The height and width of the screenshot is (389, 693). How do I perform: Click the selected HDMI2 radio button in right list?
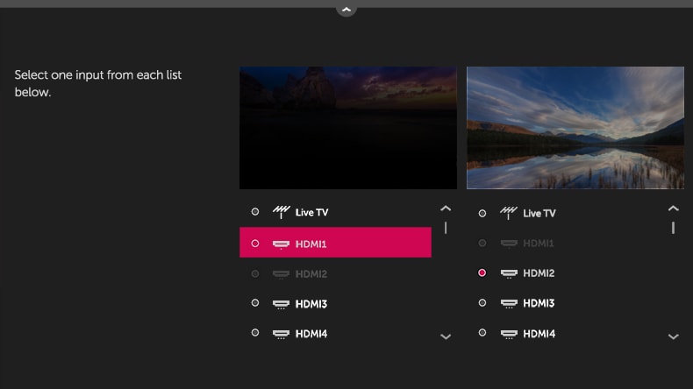482,272
